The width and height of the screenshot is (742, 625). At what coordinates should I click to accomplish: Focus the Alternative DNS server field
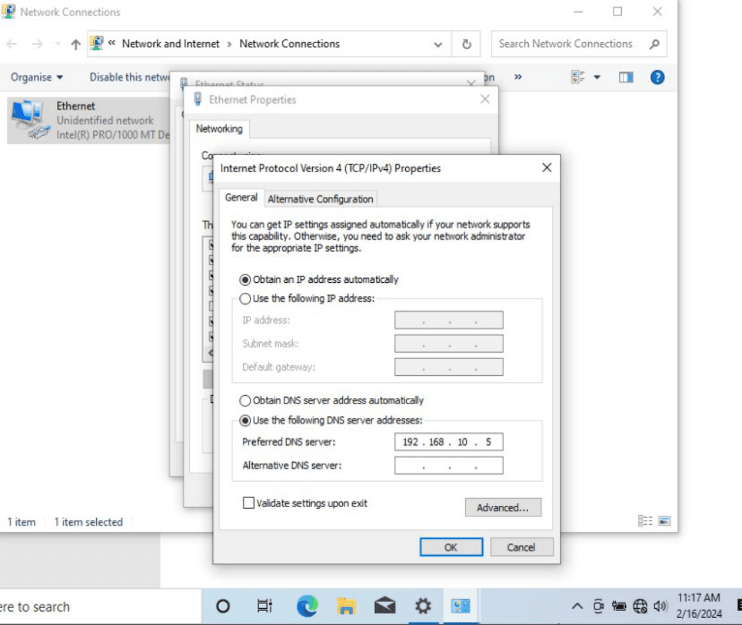[x=448, y=466]
